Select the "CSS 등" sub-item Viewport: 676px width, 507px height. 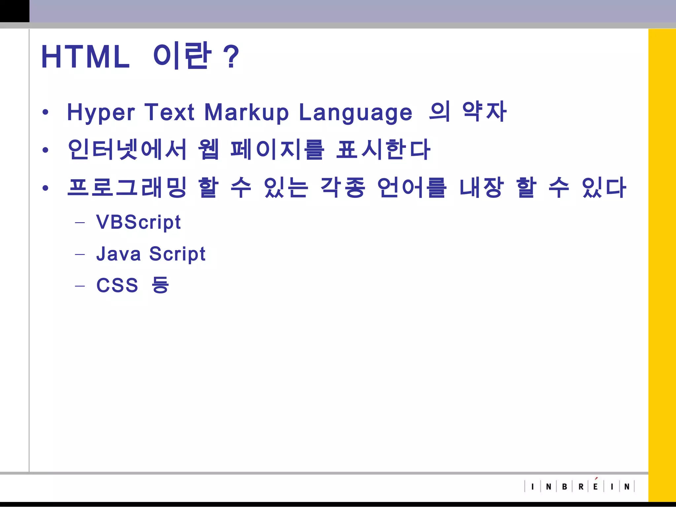(133, 285)
